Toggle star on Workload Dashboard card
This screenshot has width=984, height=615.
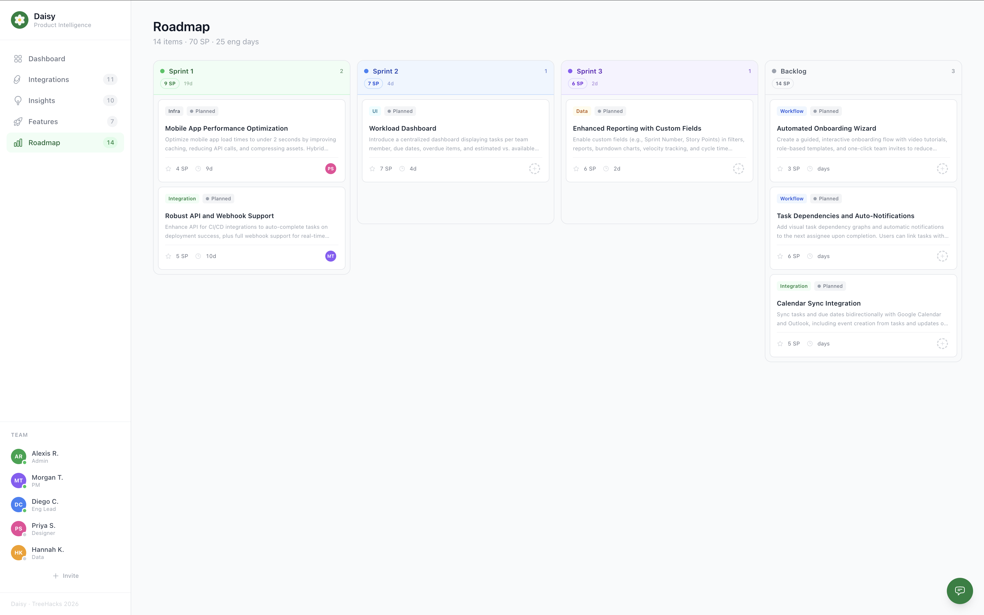coord(372,169)
